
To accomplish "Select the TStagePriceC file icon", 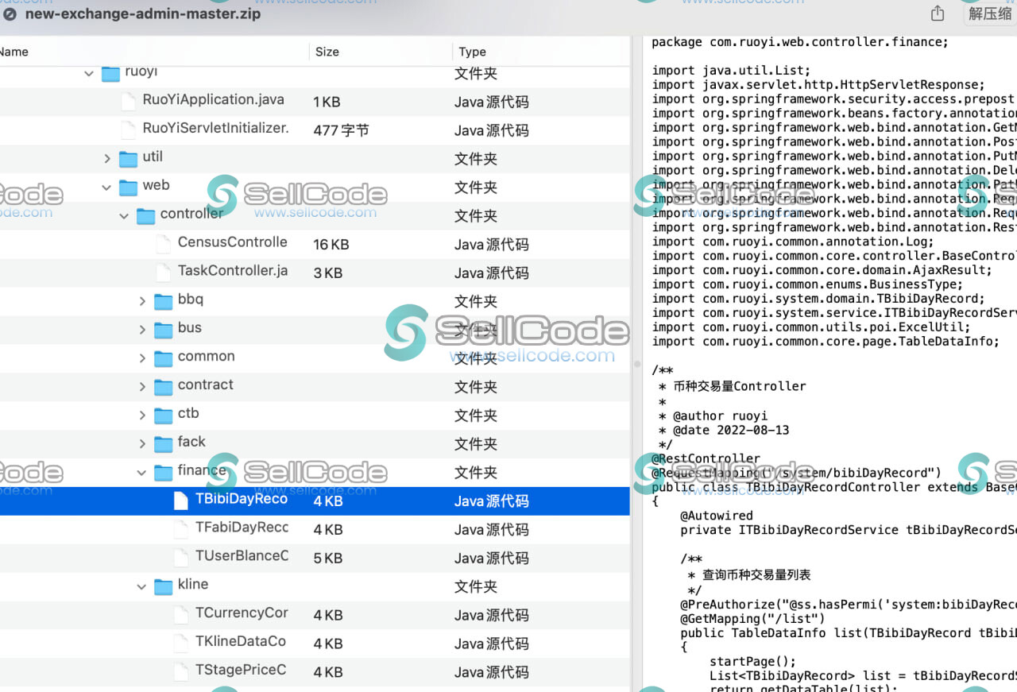I will tap(180, 672).
